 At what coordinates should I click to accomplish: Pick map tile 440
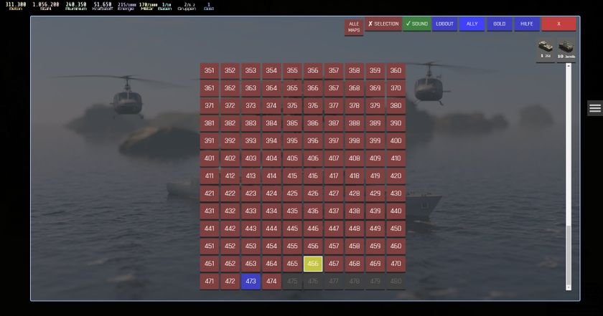click(396, 211)
